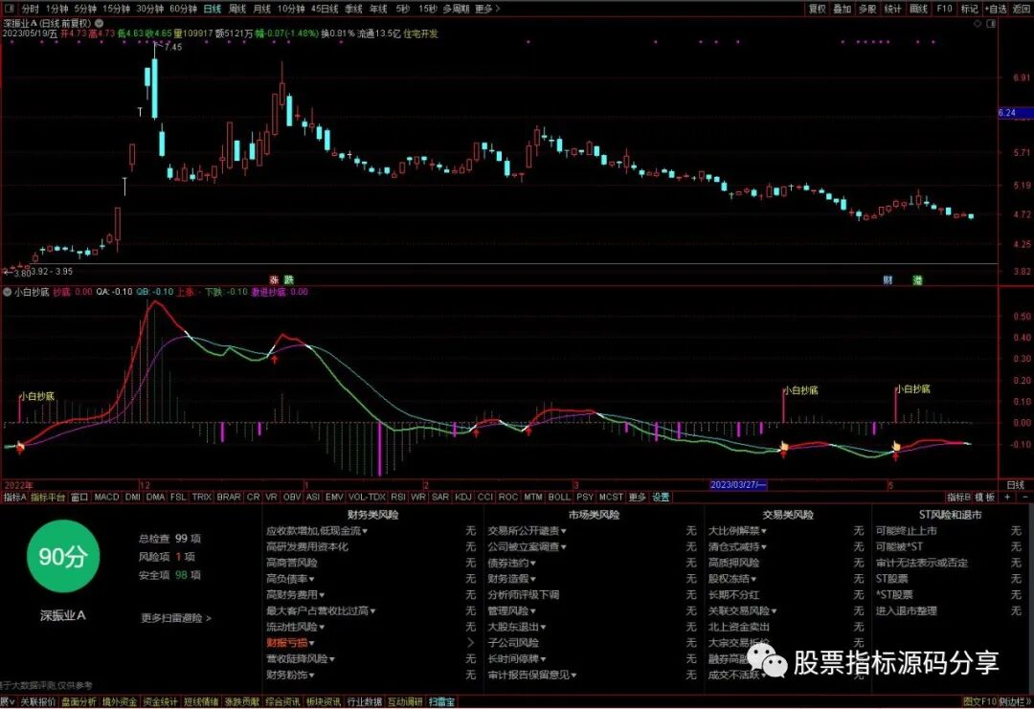Click the 住宅开发 industry label
Viewport: 1034px width, 709px height.
pyautogui.click(x=420, y=33)
